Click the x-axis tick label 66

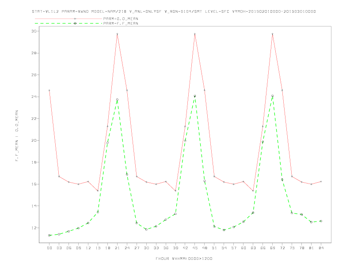click(263, 248)
